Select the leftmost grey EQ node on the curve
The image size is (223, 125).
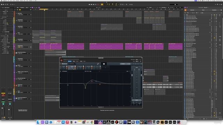click(x=68, y=85)
